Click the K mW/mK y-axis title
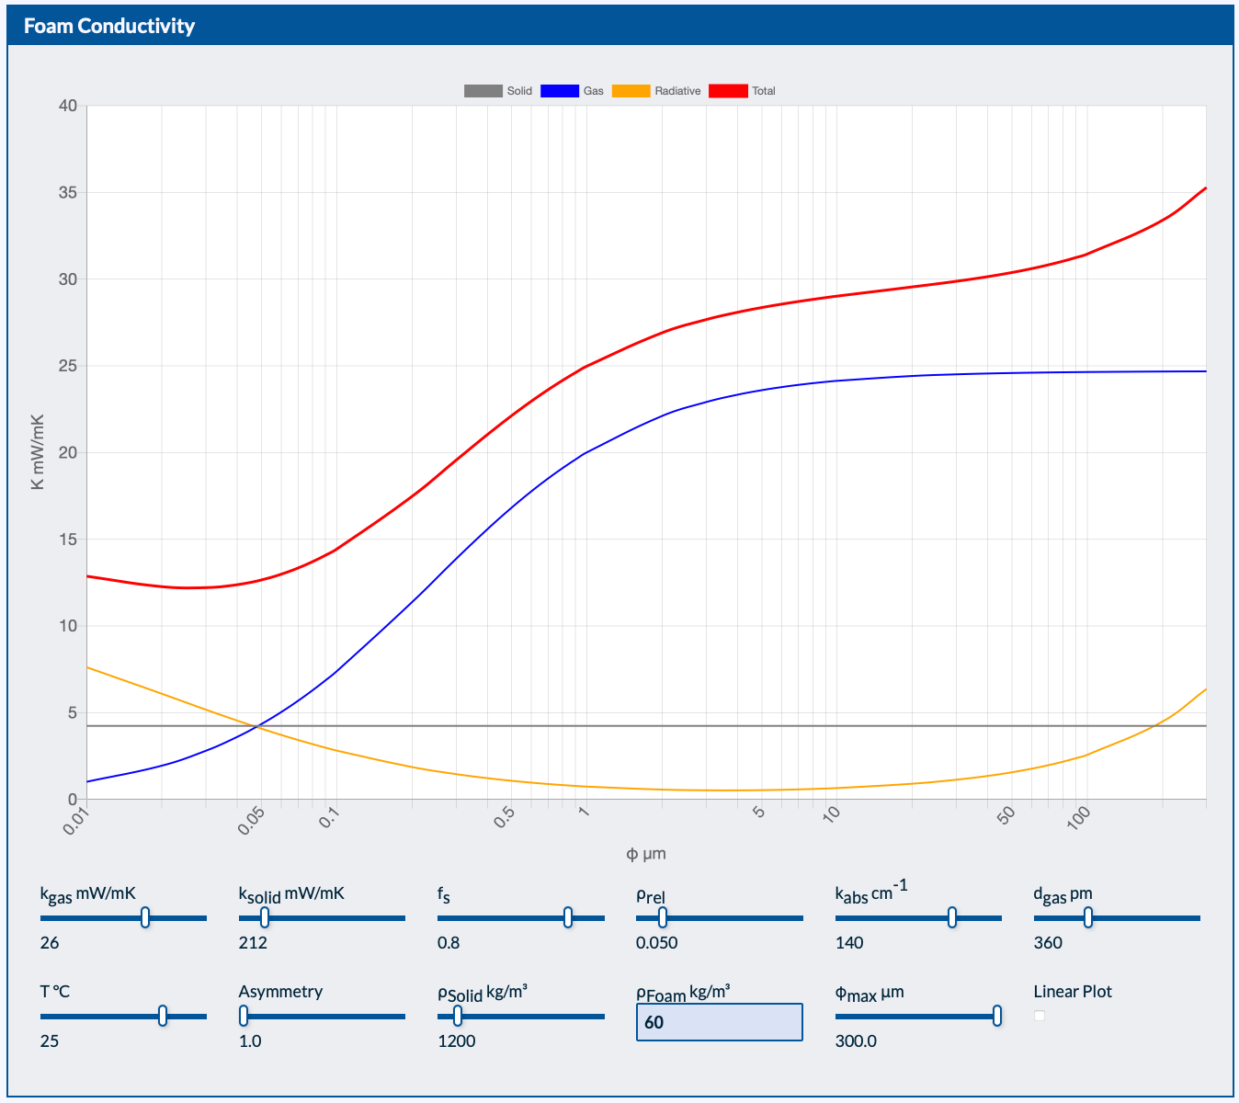This screenshot has width=1239, height=1103. (x=38, y=451)
